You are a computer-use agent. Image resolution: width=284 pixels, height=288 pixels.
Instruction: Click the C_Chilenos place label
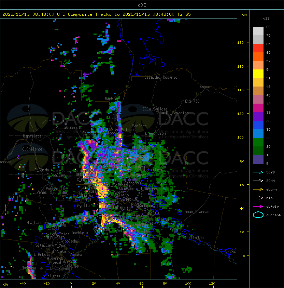(x=32, y=149)
